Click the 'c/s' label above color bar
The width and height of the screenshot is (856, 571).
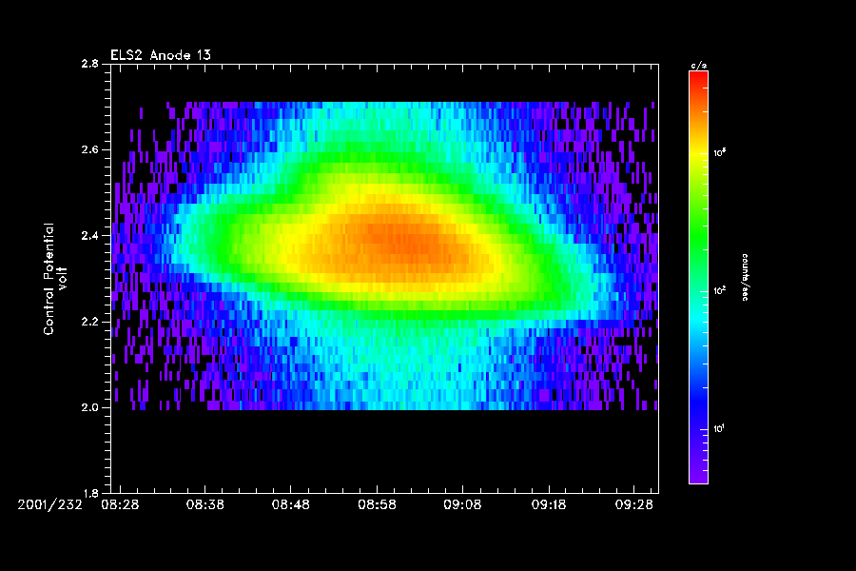(699, 66)
